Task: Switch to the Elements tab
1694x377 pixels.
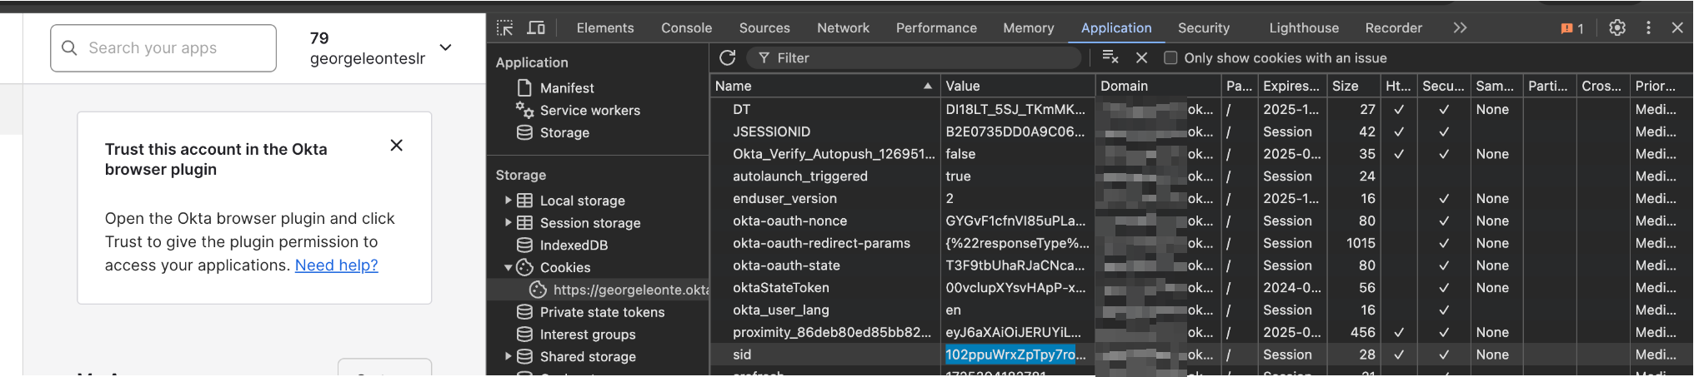Action: (x=605, y=27)
